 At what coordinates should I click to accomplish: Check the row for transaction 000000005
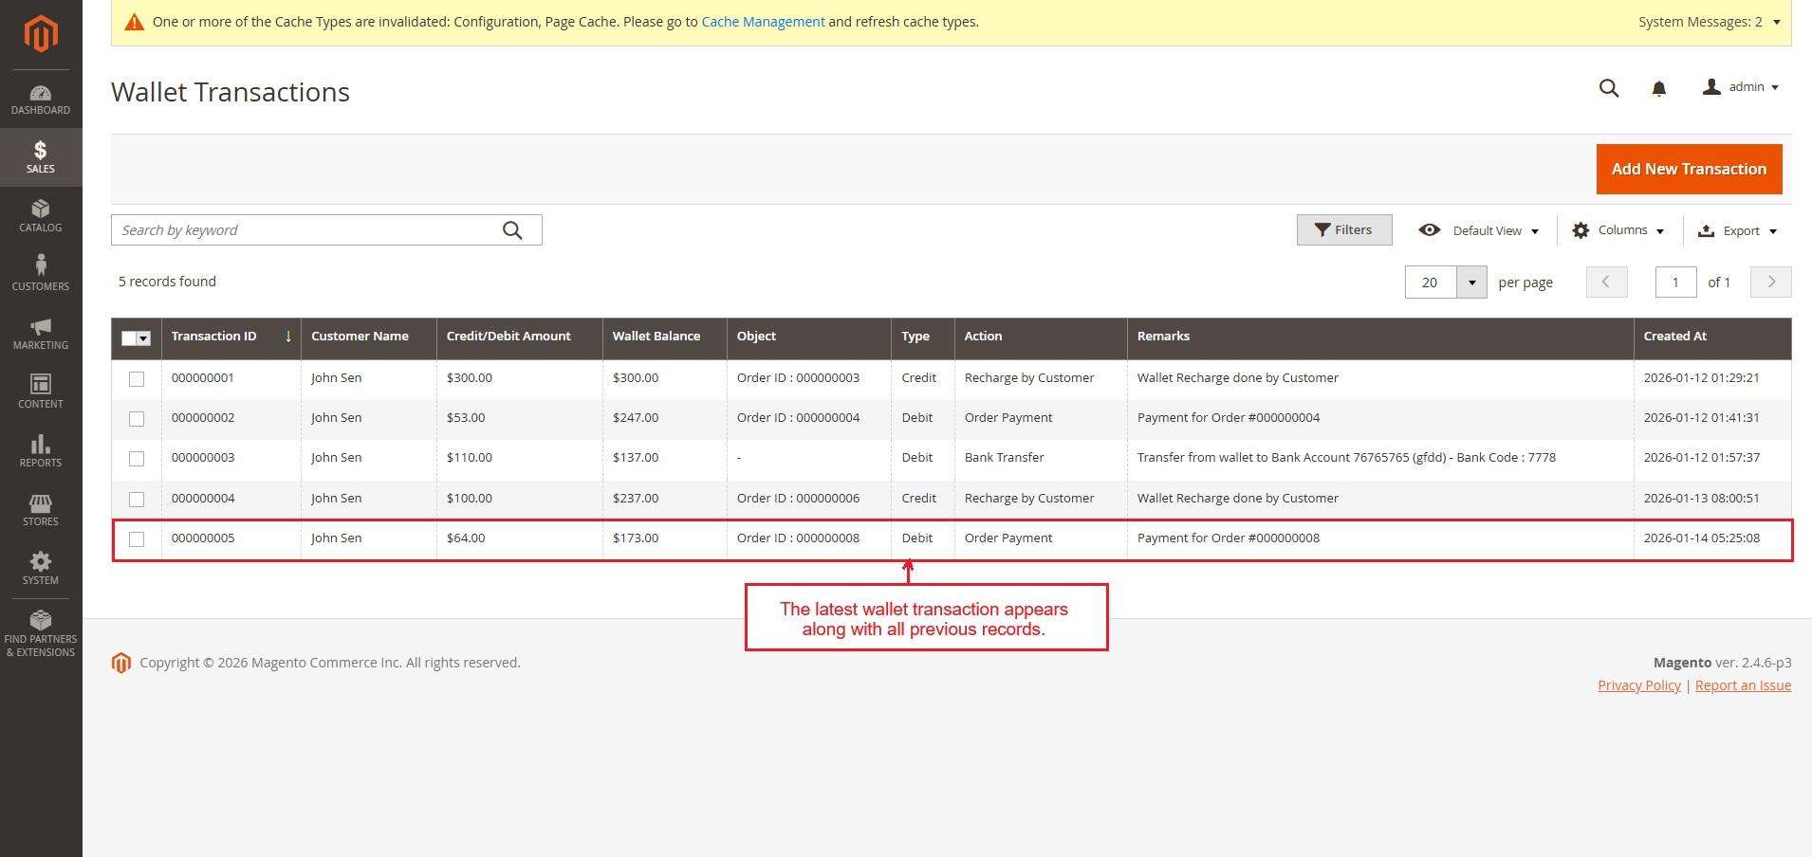coord(137,539)
